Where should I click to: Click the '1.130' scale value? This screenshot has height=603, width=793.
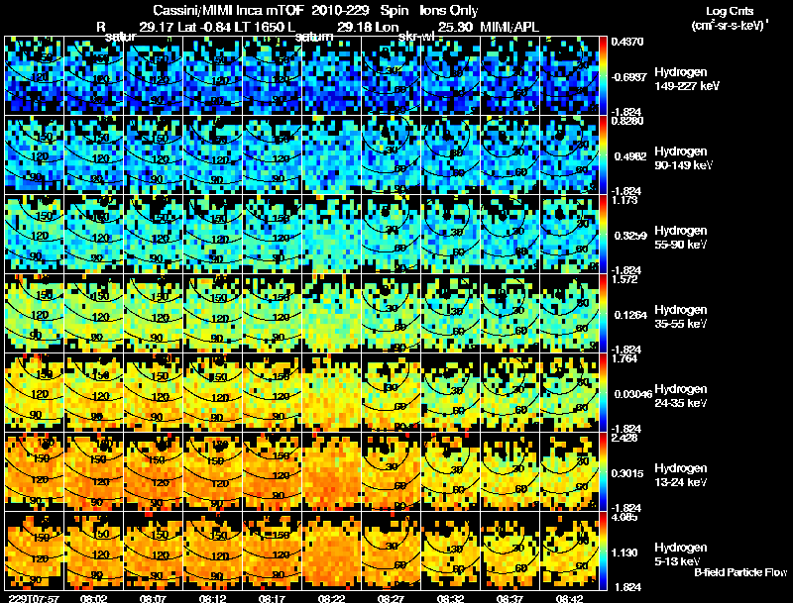624,553
